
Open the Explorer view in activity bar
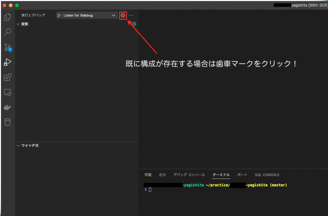click(x=7, y=17)
